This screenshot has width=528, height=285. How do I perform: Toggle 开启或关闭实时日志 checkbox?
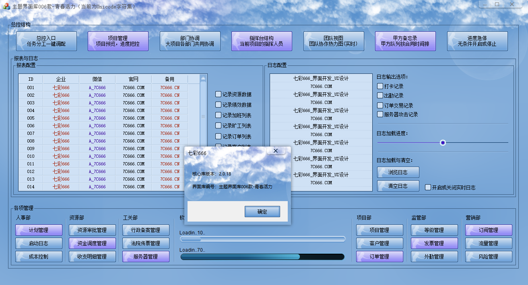coord(428,187)
